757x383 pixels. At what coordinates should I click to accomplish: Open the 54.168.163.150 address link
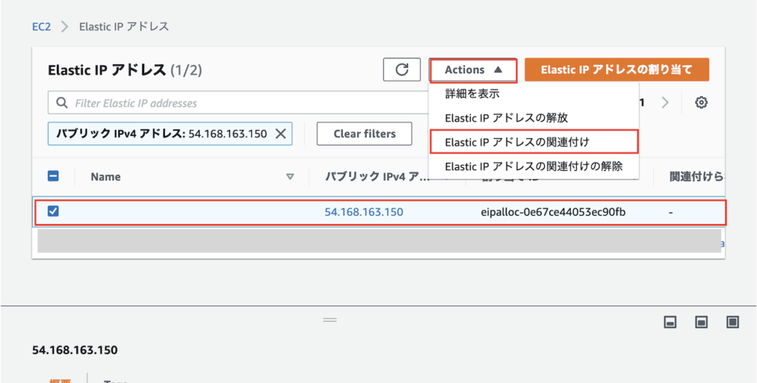(364, 212)
